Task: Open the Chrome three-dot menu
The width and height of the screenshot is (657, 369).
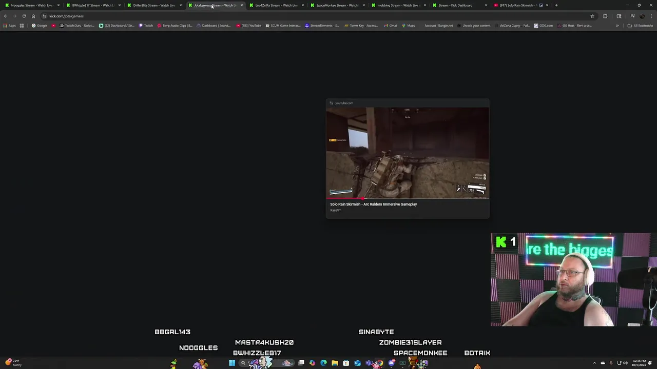Action: click(651, 16)
